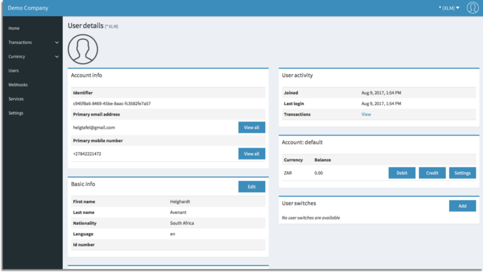Click the User details heading

coord(86,25)
